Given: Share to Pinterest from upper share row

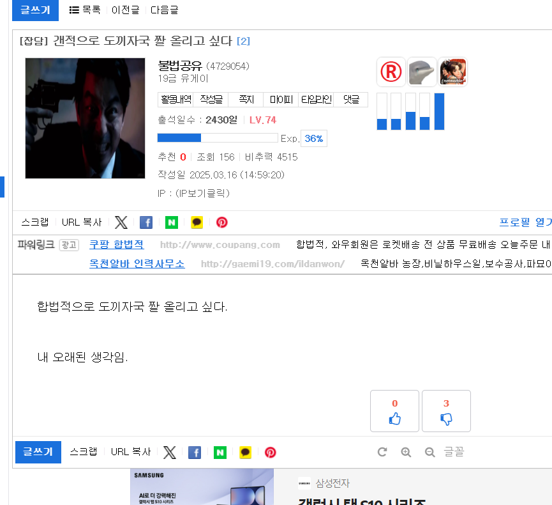Looking at the screenshot, I should [x=222, y=222].
